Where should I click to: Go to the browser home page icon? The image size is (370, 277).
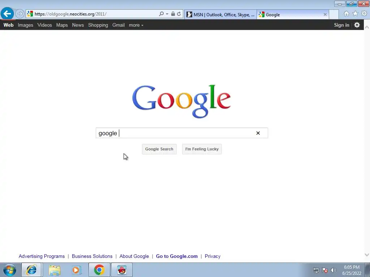click(x=347, y=14)
